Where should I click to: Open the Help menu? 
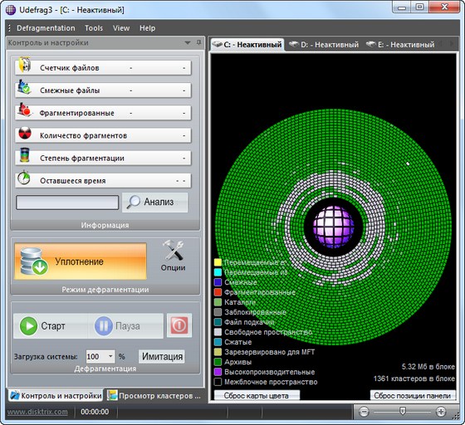point(148,28)
